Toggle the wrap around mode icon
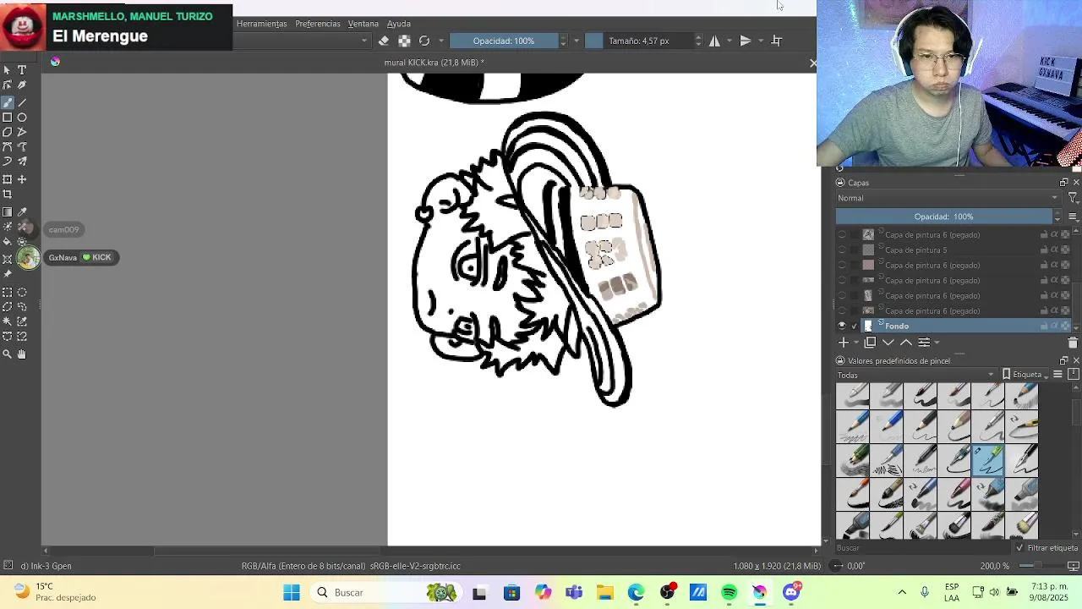The image size is (1082, 609). (777, 41)
